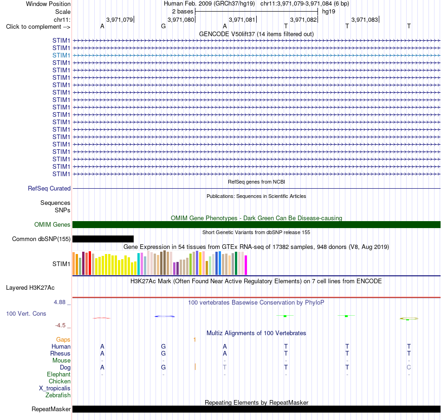Image resolution: width=441 pixels, height=420 pixels.
Task: Click the 'chr11:' ruler label
Action: click(62, 19)
